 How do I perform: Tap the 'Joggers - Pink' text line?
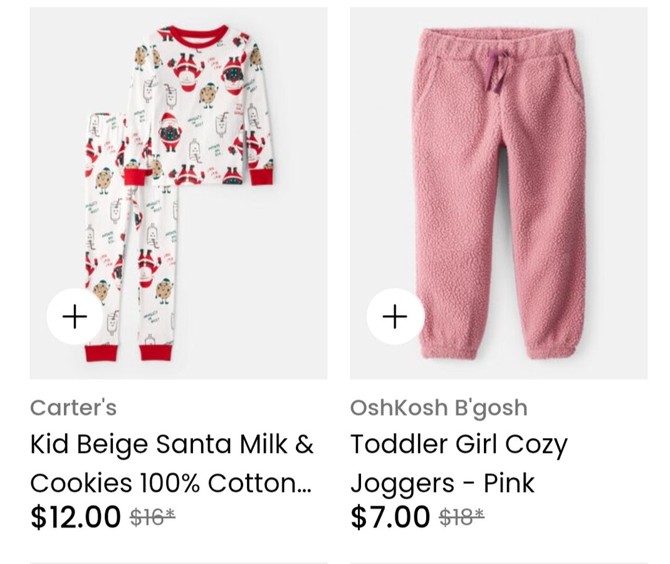[x=442, y=483]
